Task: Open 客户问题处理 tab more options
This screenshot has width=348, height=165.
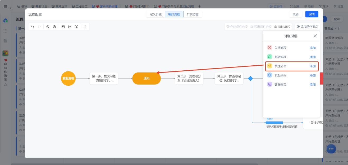Action: (x=119, y=6)
